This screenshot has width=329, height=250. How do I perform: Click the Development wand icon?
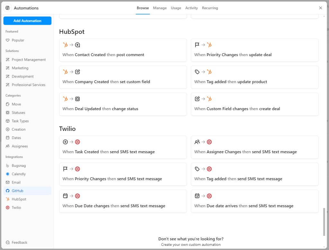[8, 76]
